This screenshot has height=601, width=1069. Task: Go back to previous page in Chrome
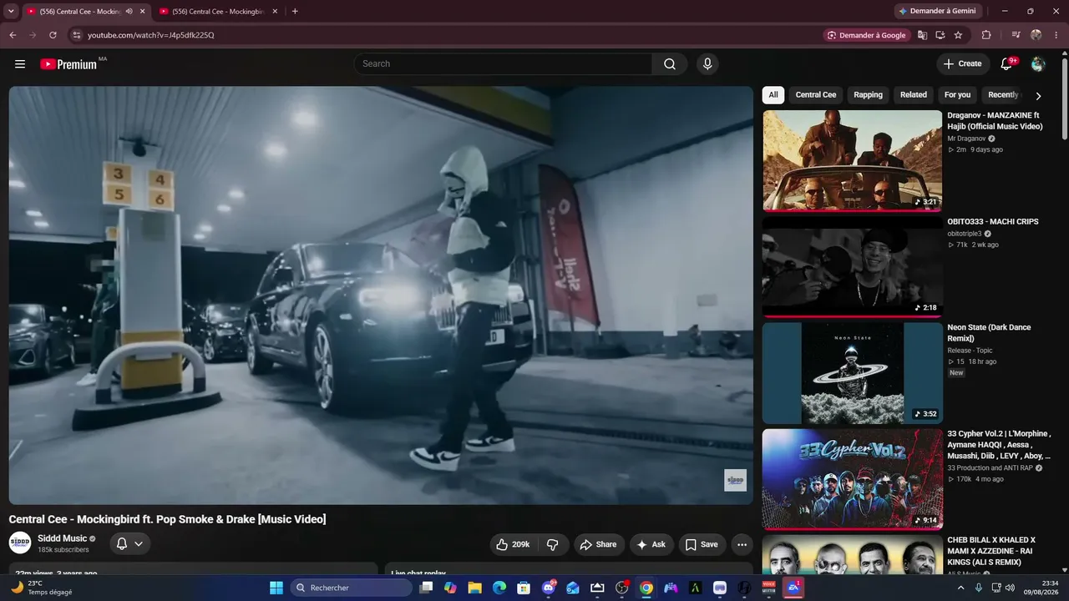click(13, 35)
